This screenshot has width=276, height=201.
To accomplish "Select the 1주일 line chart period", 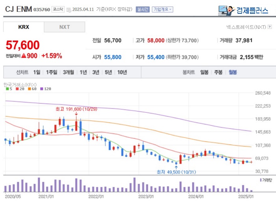I will point(52,72).
